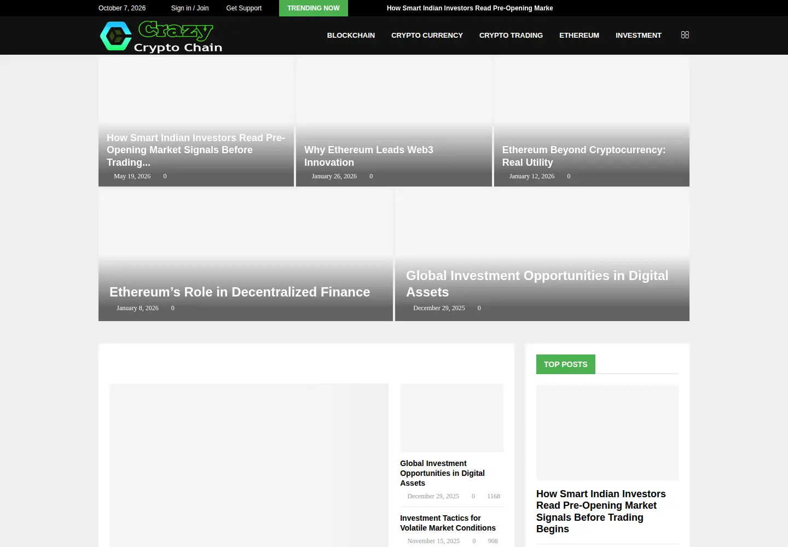Click the January 26, 2026 date
The image size is (788, 547).
[x=334, y=176]
